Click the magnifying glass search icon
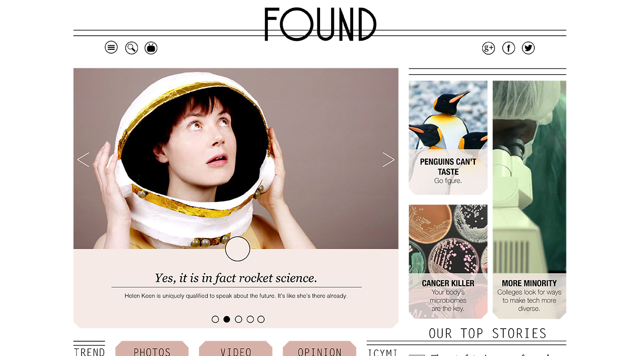This screenshot has width=637, height=356. point(131,48)
